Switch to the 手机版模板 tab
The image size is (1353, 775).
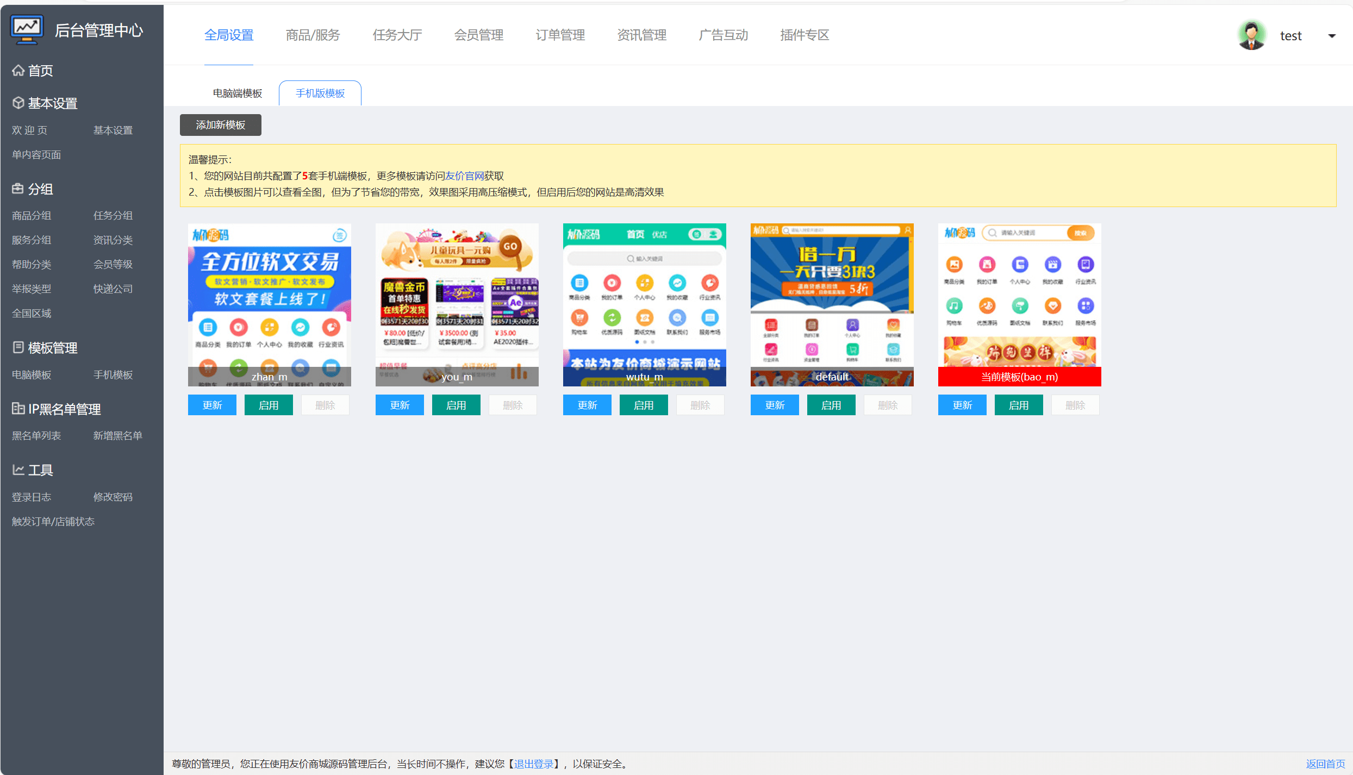(320, 93)
